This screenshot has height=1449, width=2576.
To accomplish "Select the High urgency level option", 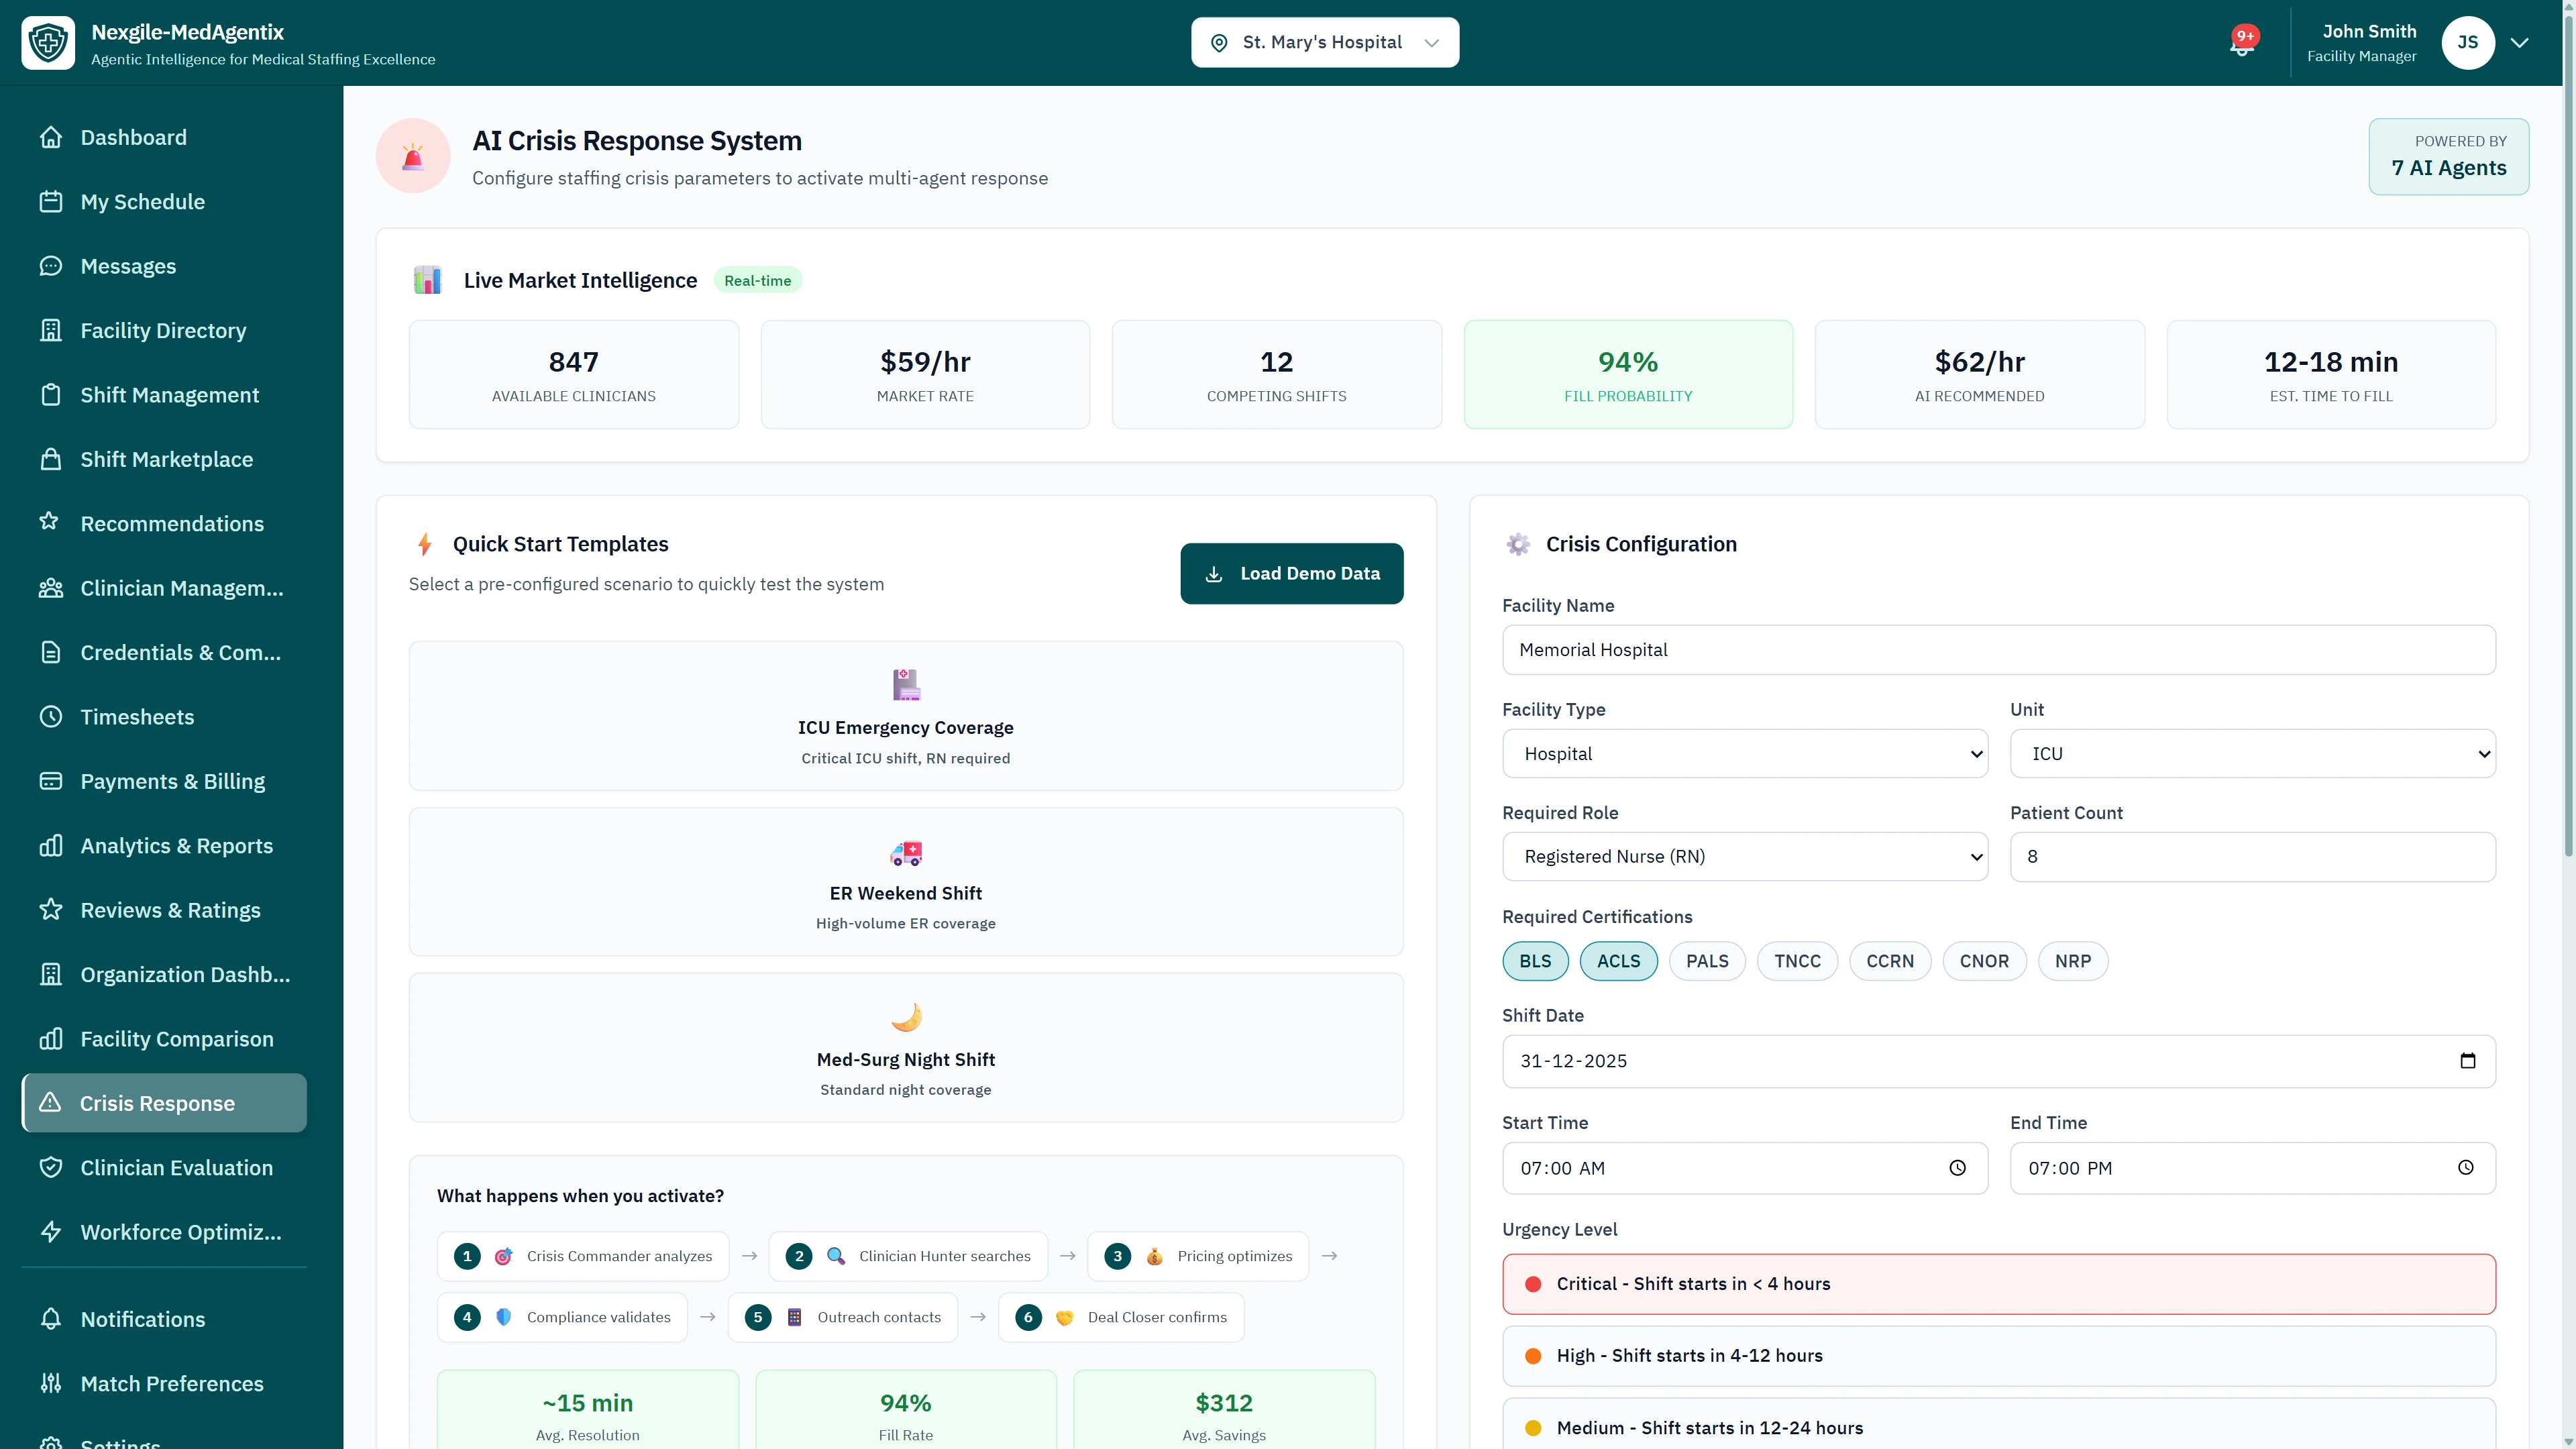I will 1998,1355.
